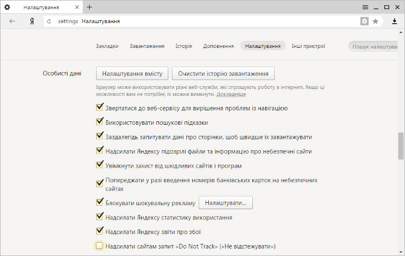Open Yandex home via the Я icon
Screen dimensions: 405x256
point(31,21)
